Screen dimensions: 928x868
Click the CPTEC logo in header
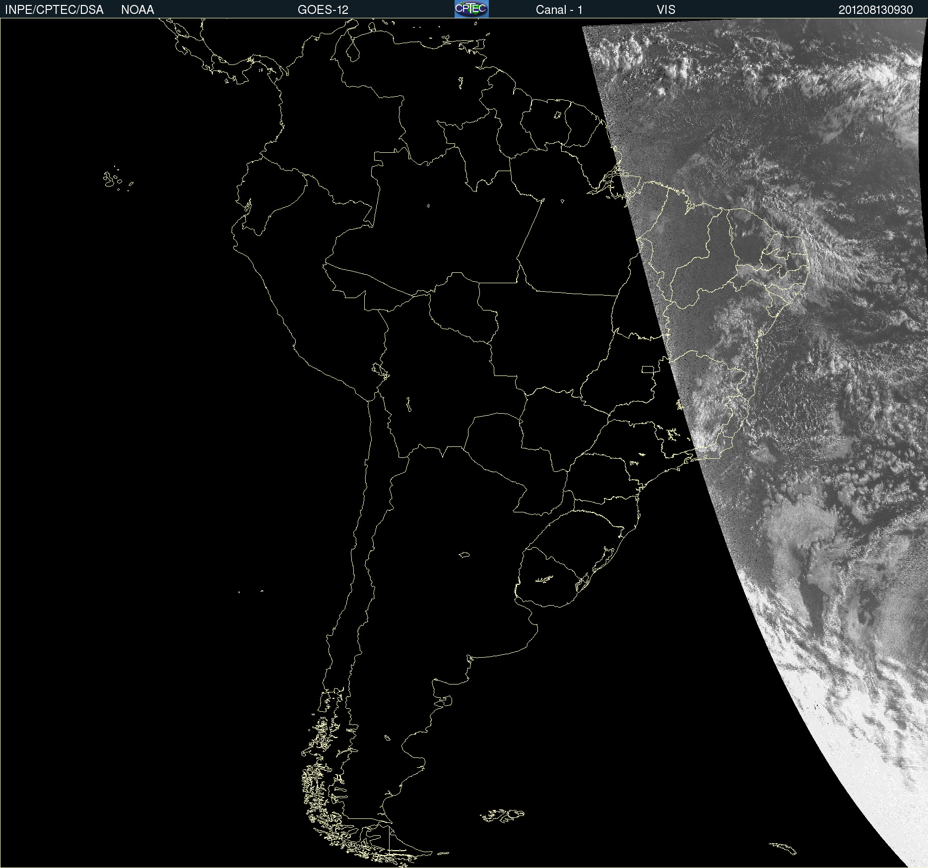pos(471,9)
